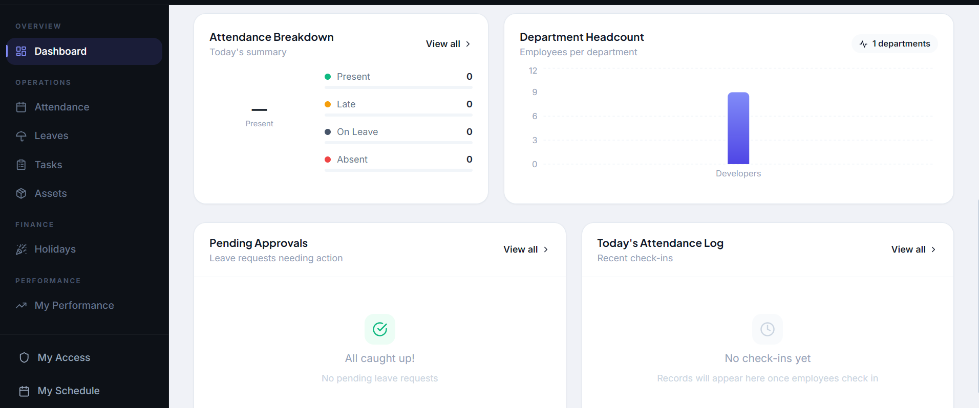
Task: Open the Holidays page
Action: pyautogui.click(x=84, y=249)
